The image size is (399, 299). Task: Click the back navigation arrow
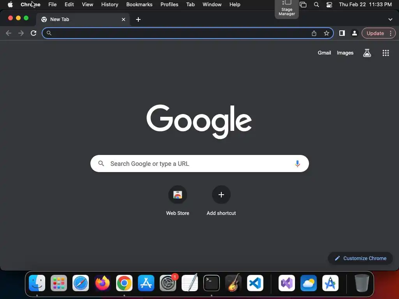pos(9,33)
